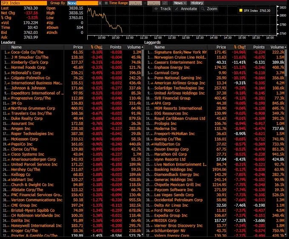Click on Bristol-Myers Squibb Co
Viewport: 289px width, 239px height.
(33, 211)
